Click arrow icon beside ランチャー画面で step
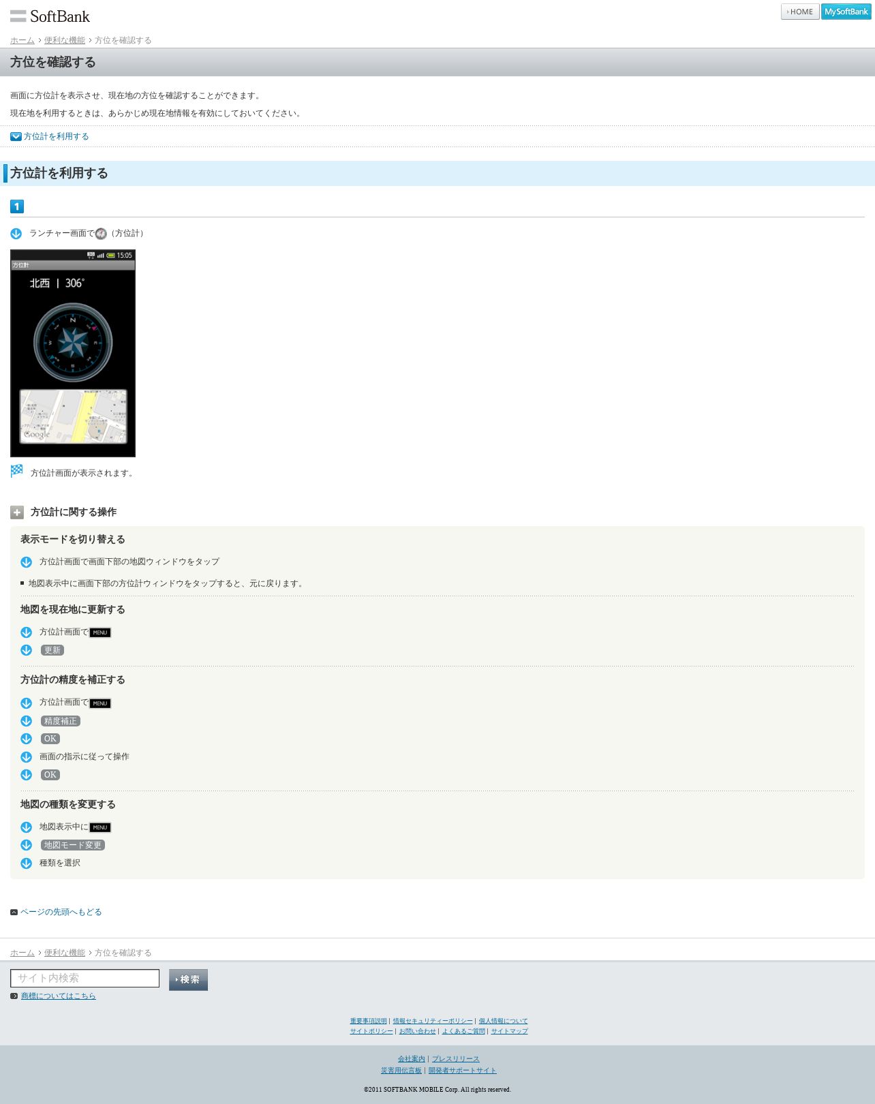The height and width of the screenshot is (1104, 875). tap(16, 234)
